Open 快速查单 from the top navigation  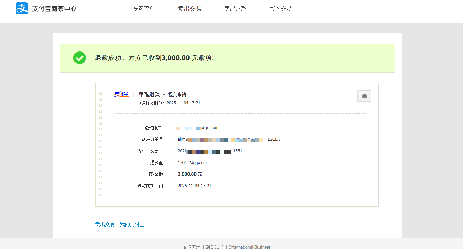pos(144,8)
